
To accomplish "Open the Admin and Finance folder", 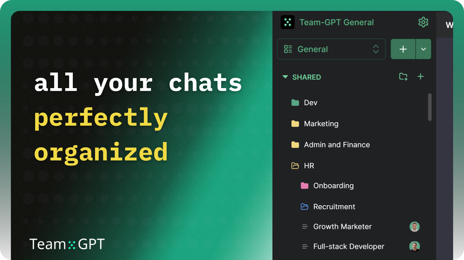I will 330,145.
